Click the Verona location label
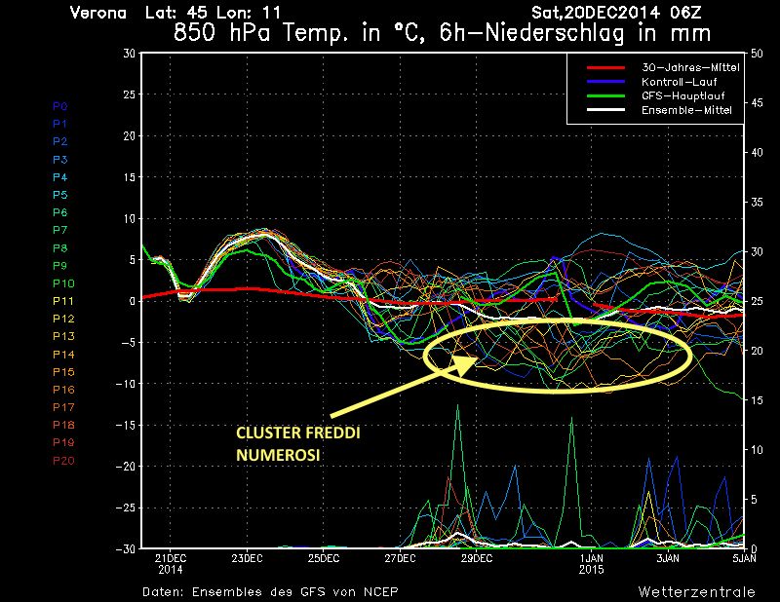 (x=98, y=13)
